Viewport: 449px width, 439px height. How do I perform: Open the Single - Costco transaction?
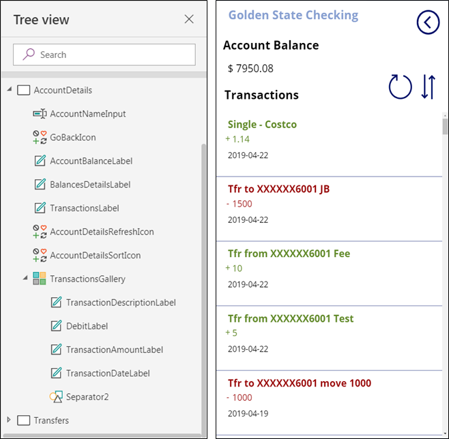pos(330,145)
